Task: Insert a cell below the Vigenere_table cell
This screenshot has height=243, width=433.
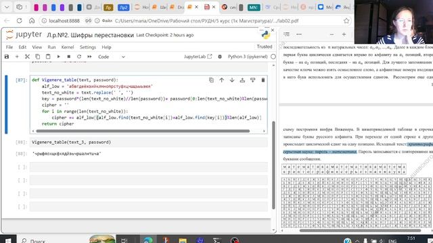Action: point(252,80)
